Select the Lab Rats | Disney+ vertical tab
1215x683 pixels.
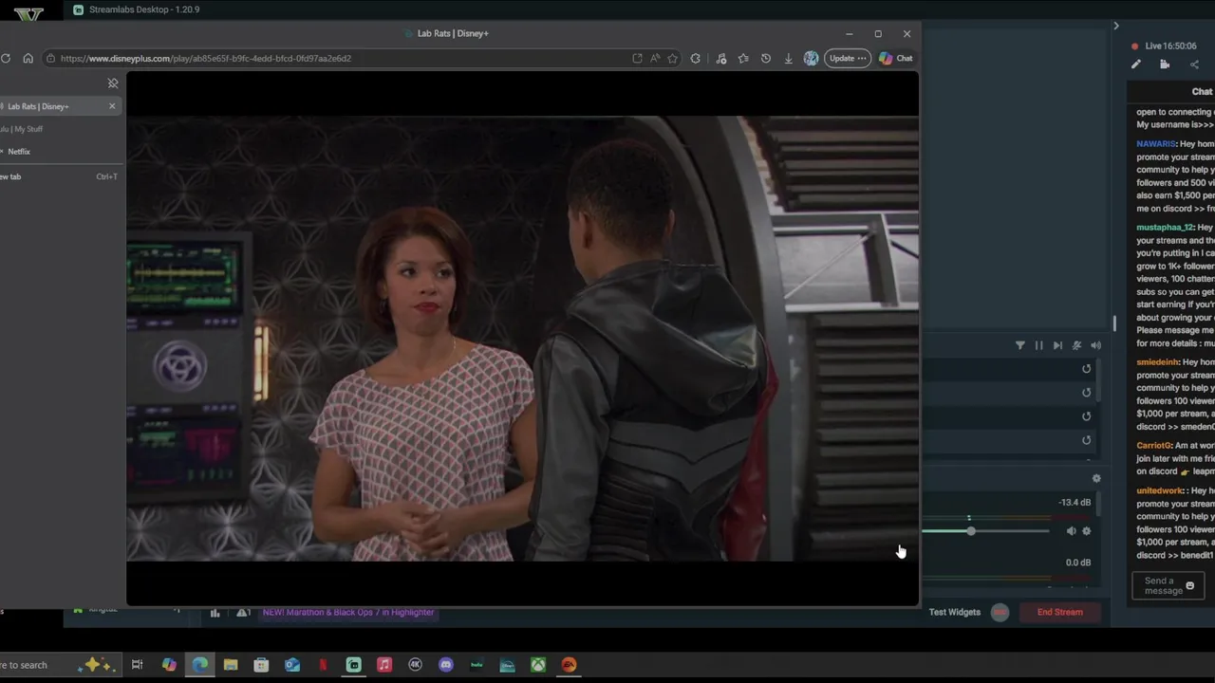tap(57, 106)
